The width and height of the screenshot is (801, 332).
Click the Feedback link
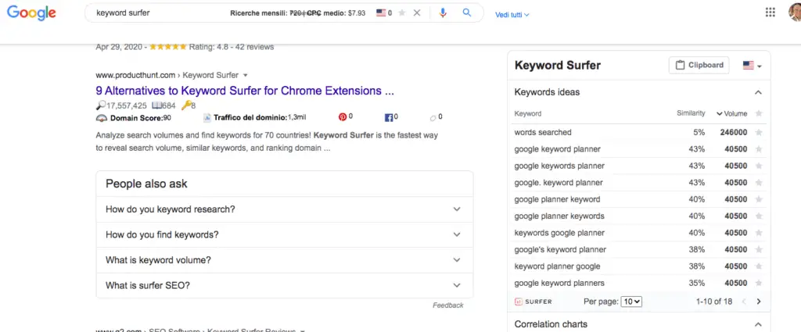coord(448,305)
